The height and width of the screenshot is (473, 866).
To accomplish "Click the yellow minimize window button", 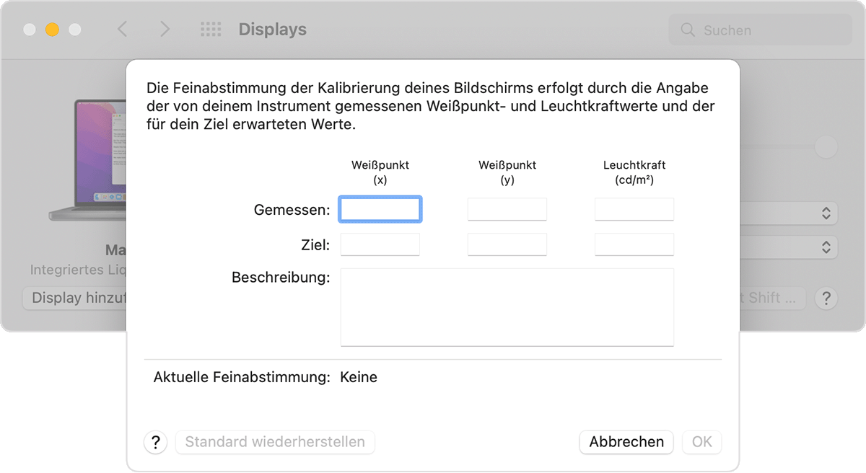I will click(x=52, y=30).
